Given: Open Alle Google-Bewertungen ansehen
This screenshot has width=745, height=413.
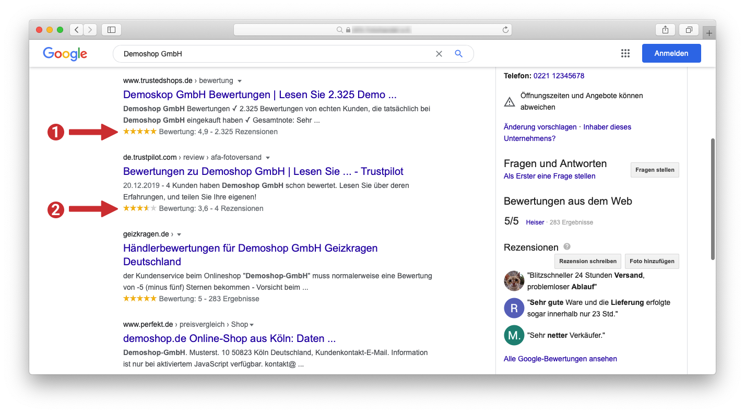Looking at the screenshot, I should click(560, 359).
